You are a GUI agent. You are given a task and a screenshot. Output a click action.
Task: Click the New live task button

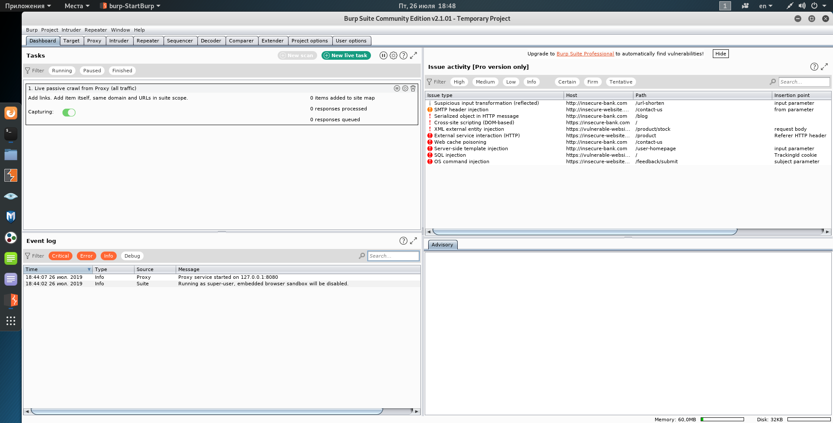(x=346, y=55)
